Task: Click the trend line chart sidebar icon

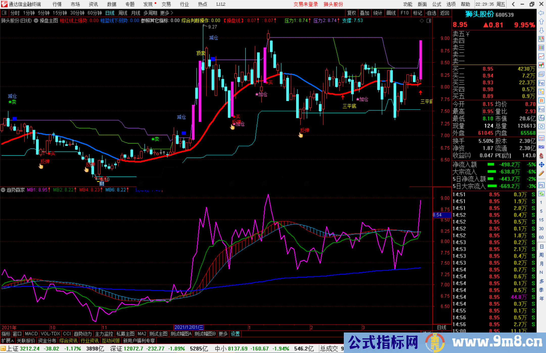Action: tap(541, 56)
